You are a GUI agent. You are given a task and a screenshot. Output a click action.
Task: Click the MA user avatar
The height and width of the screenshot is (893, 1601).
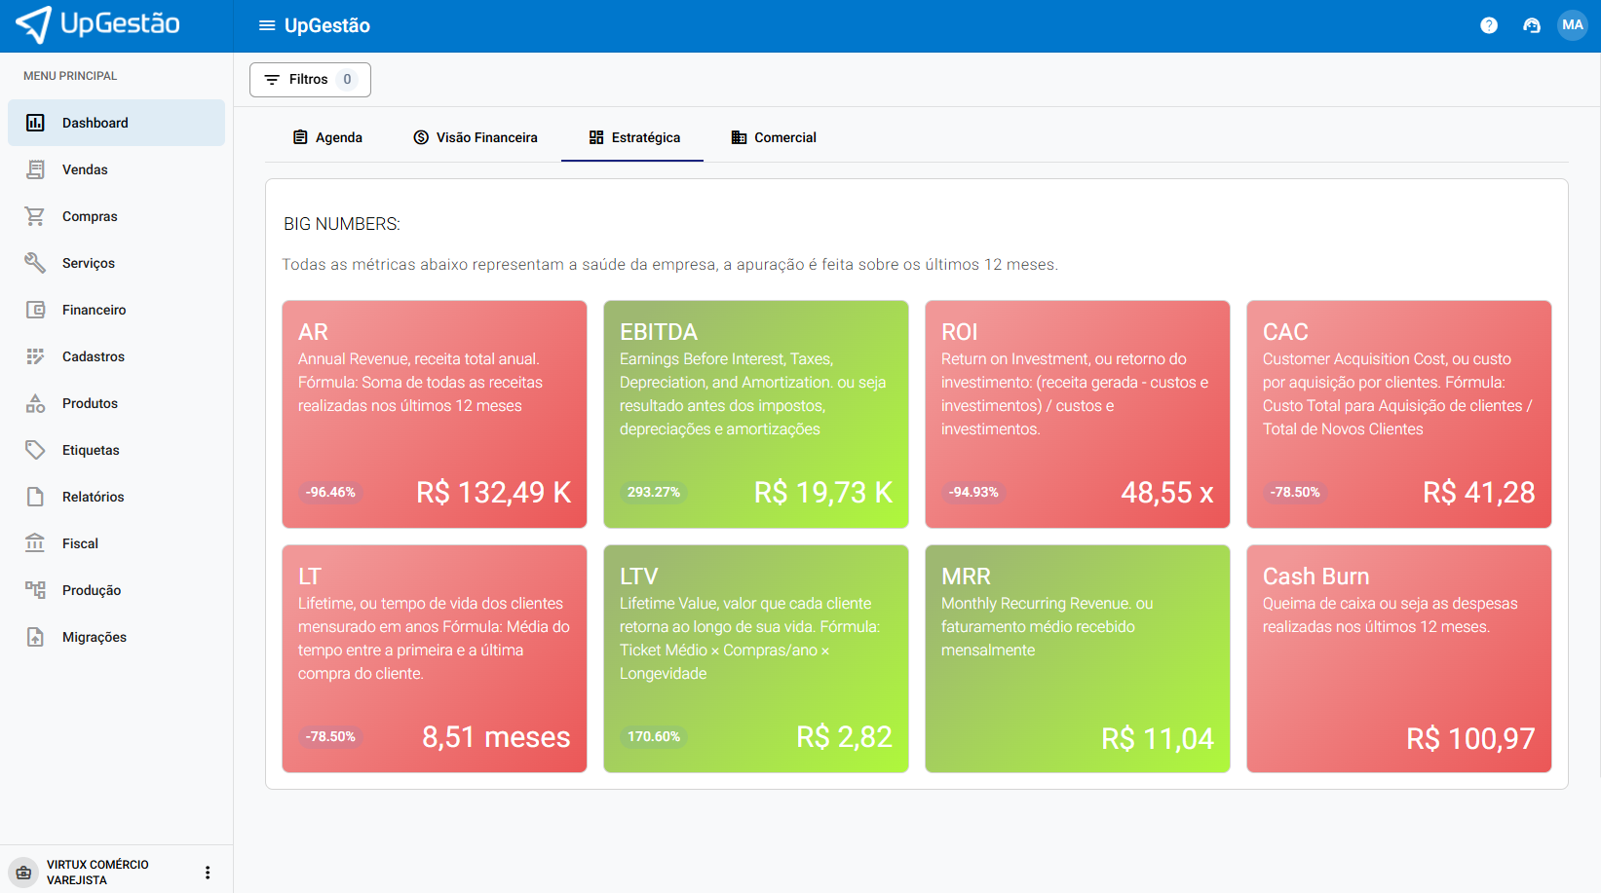coord(1572,25)
